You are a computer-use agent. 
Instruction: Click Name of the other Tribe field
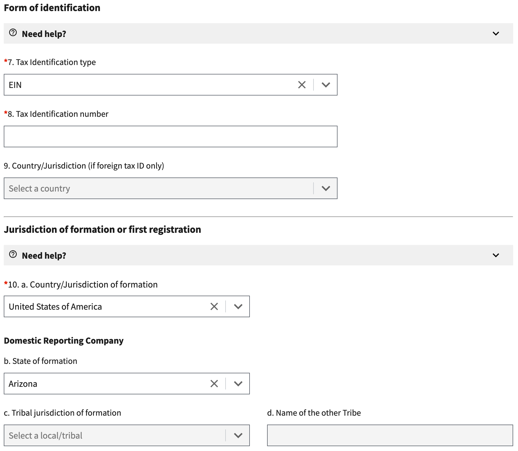(x=390, y=435)
